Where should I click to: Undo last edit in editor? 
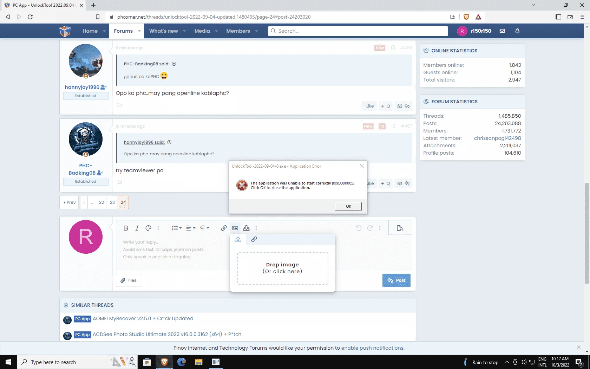[x=359, y=228]
